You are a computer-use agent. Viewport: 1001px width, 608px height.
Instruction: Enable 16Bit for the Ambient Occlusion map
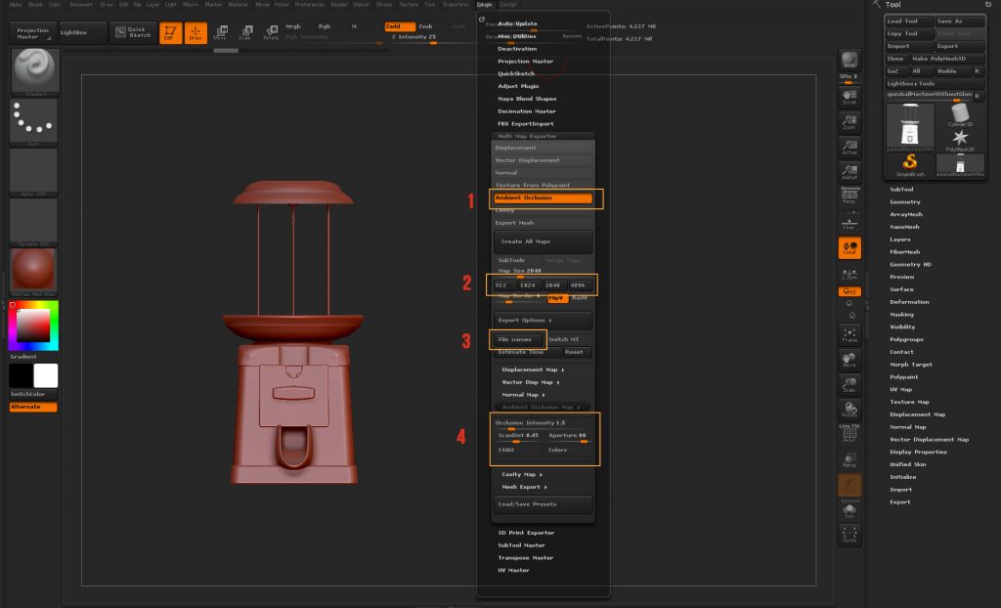[506, 451]
